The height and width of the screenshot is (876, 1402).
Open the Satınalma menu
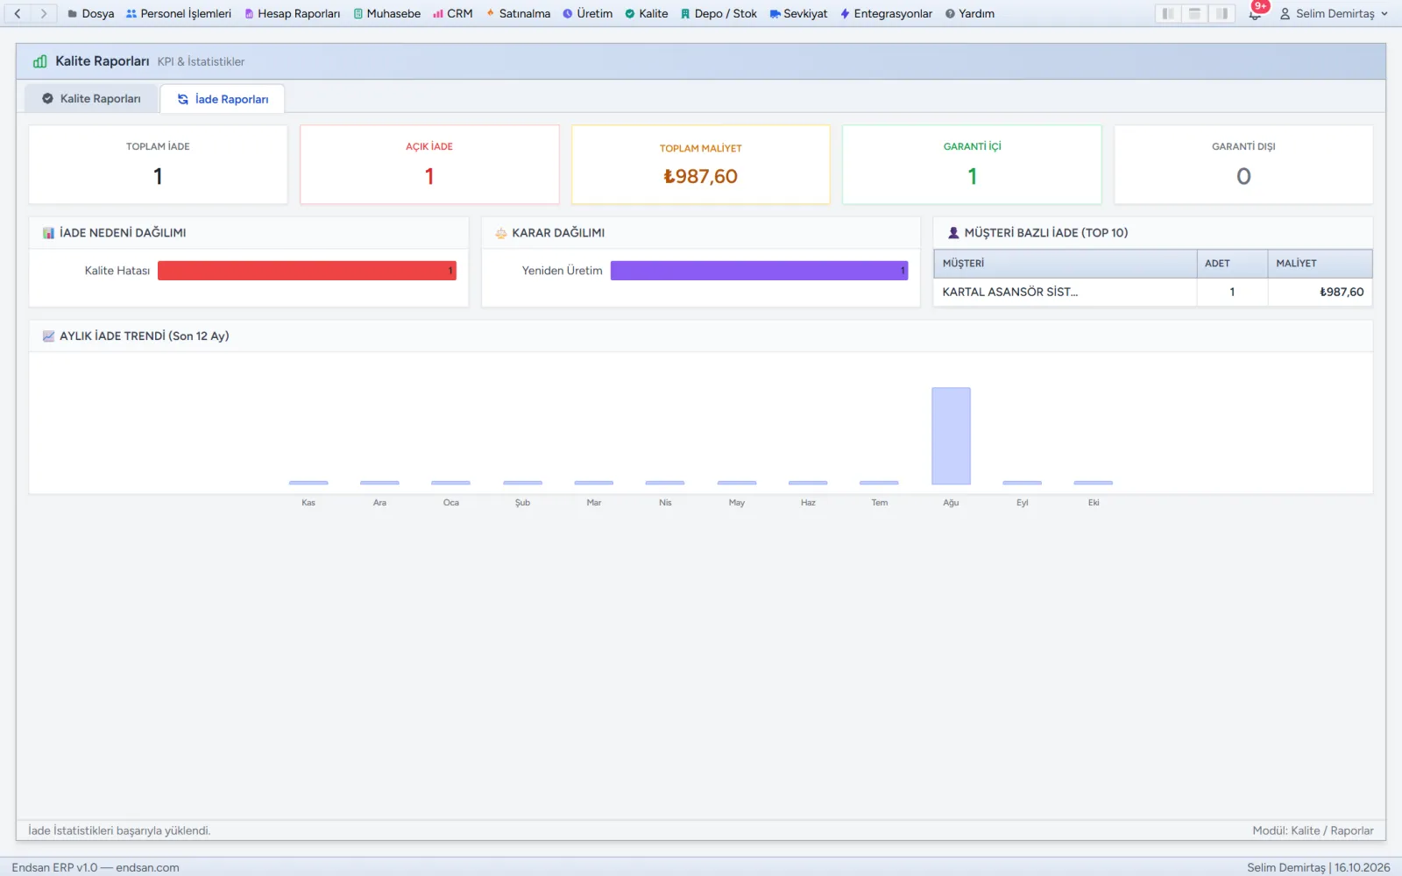pos(518,13)
